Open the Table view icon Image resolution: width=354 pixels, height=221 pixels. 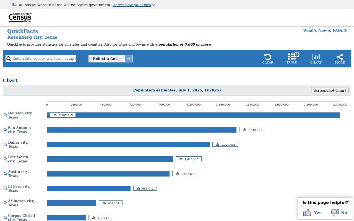pos(292,56)
